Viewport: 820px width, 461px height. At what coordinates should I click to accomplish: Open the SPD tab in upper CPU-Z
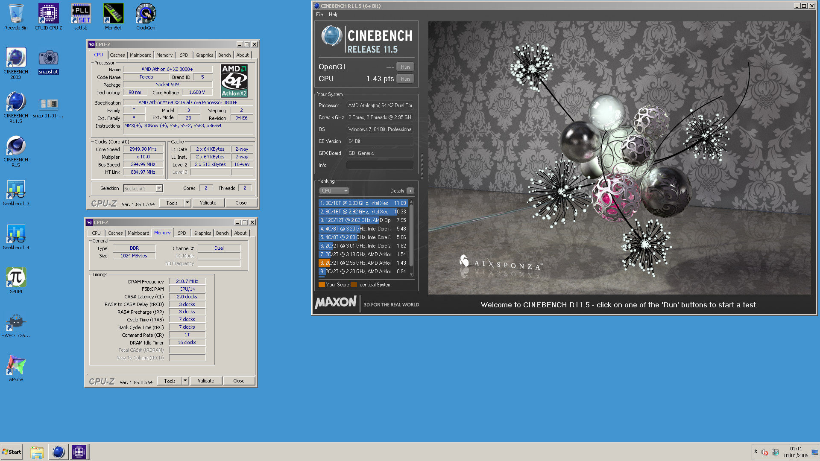click(184, 55)
